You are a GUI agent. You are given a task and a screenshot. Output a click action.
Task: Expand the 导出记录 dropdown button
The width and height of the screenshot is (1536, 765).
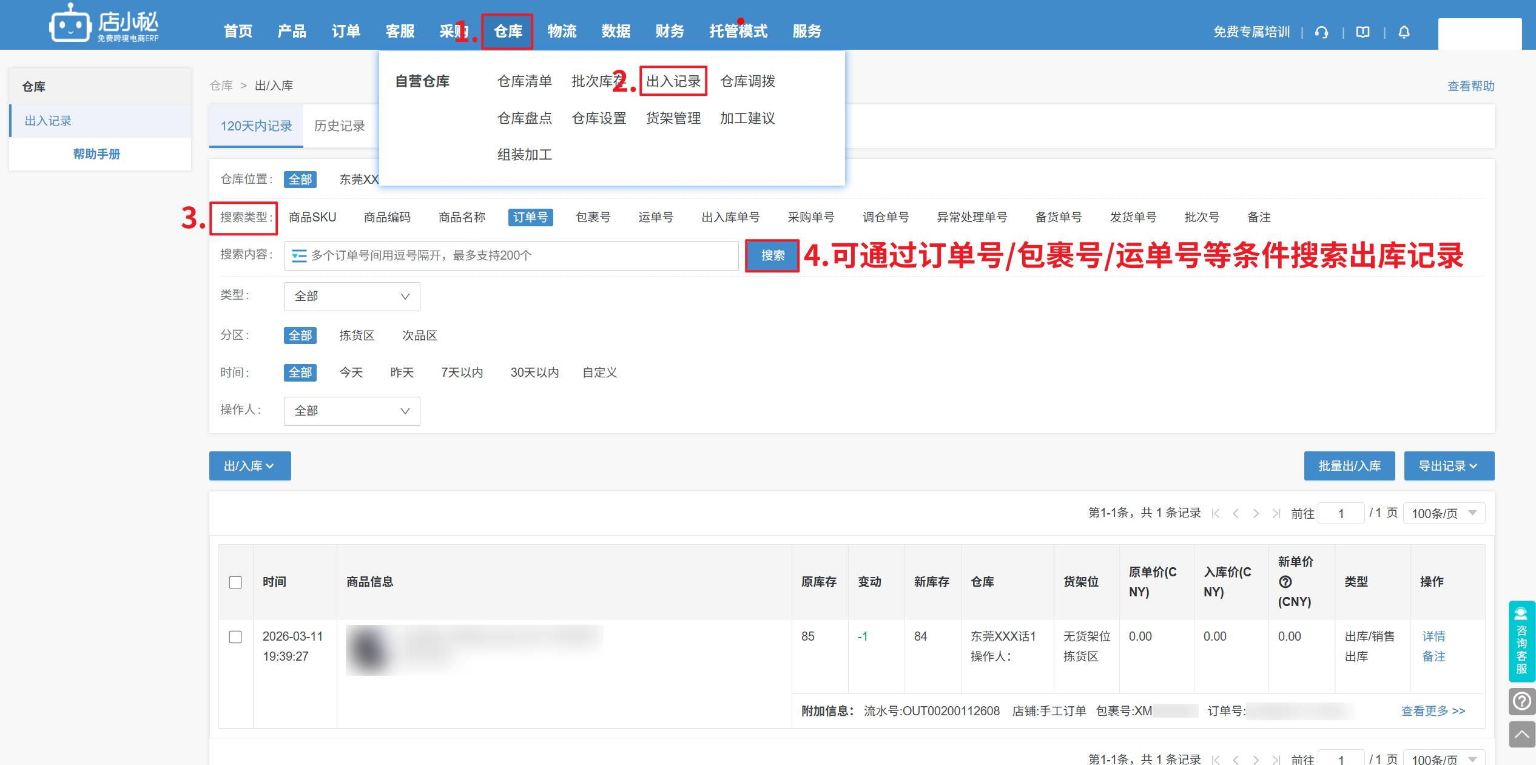coord(1449,466)
